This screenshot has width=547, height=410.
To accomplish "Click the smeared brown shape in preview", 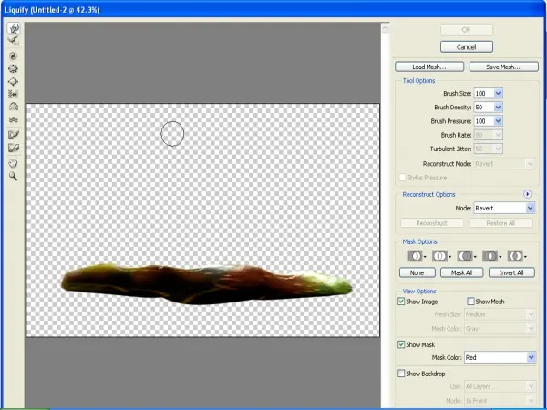I will (206, 284).
